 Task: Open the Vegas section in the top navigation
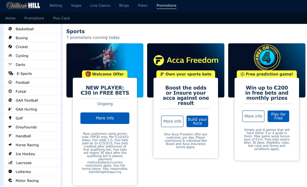[76, 5]
